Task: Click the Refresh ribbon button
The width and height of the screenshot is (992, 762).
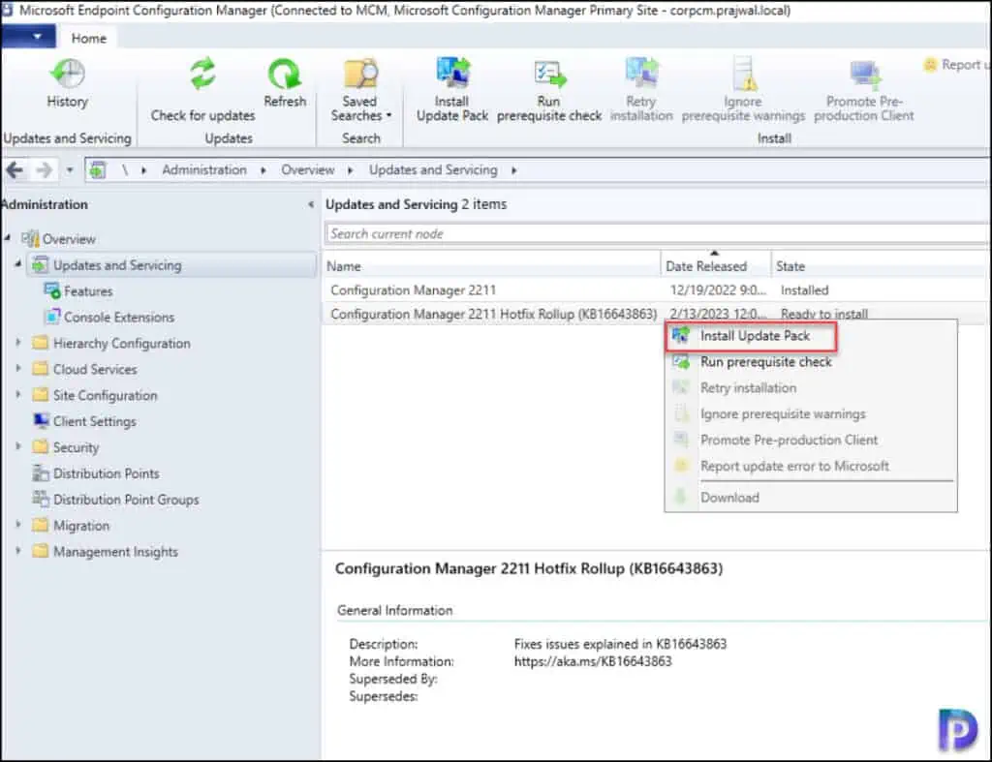Action: 285,83
